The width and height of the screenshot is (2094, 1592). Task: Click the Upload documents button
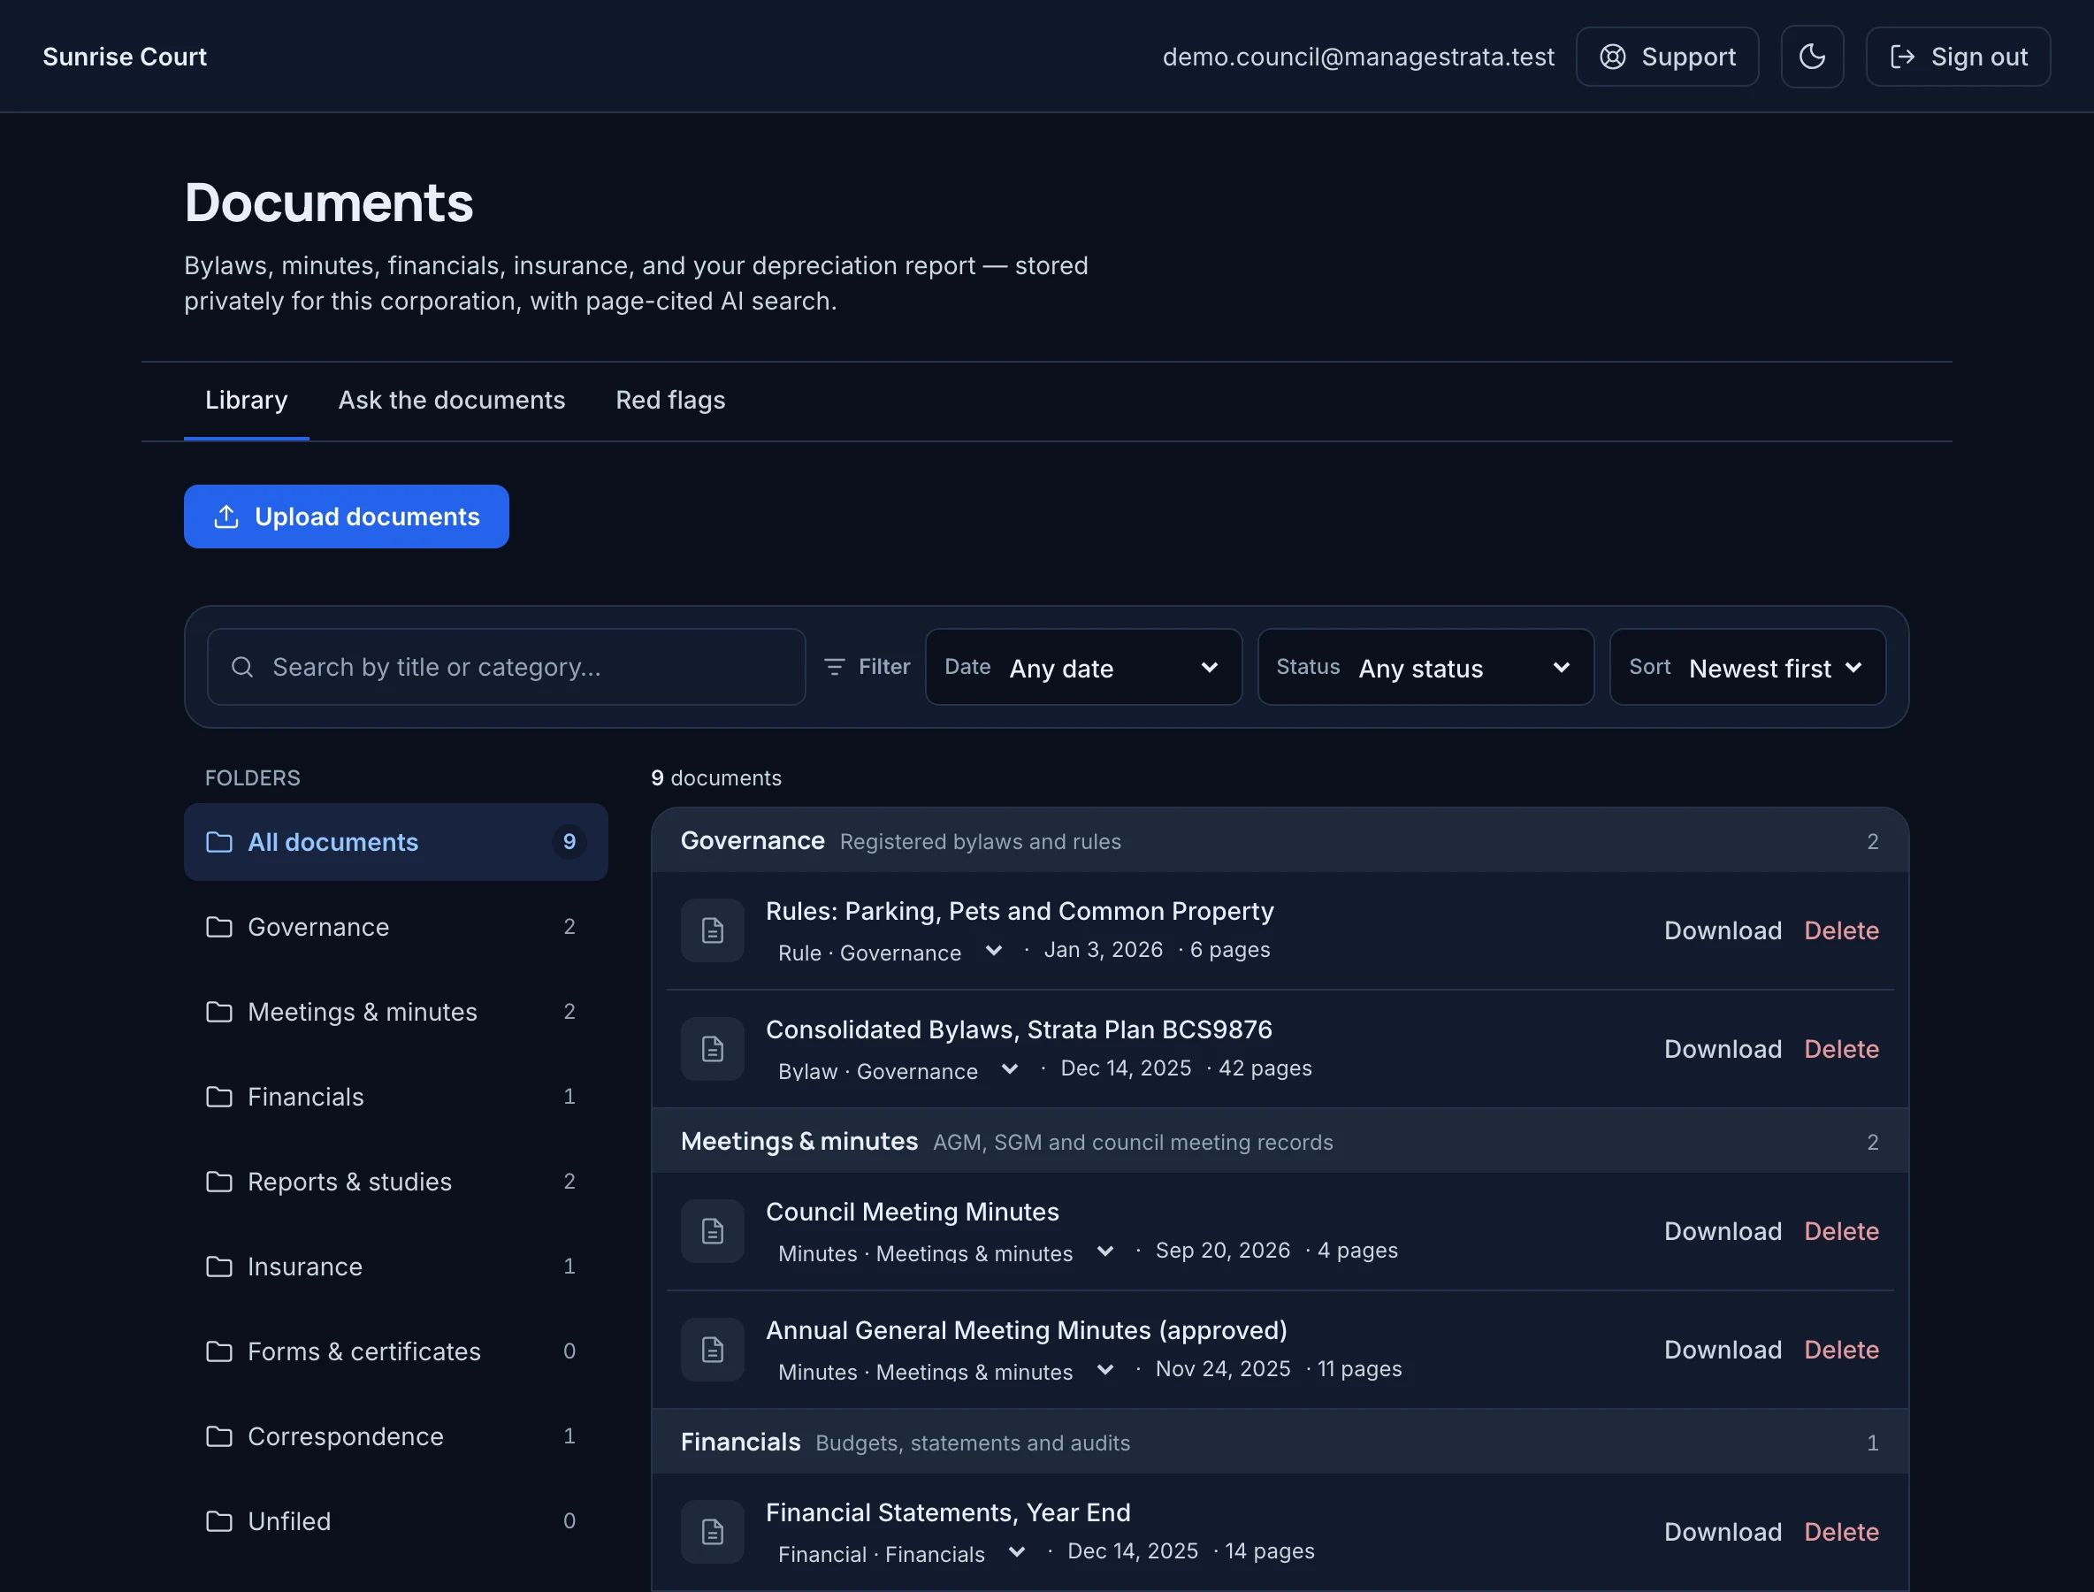(346, 517)
